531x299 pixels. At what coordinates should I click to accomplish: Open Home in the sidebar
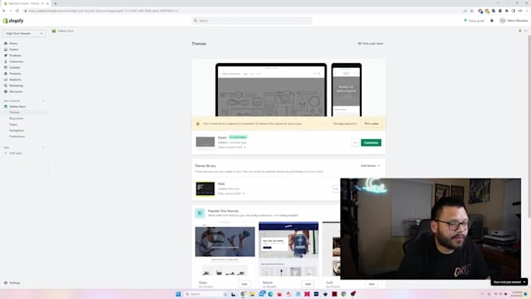coord(13,44)
